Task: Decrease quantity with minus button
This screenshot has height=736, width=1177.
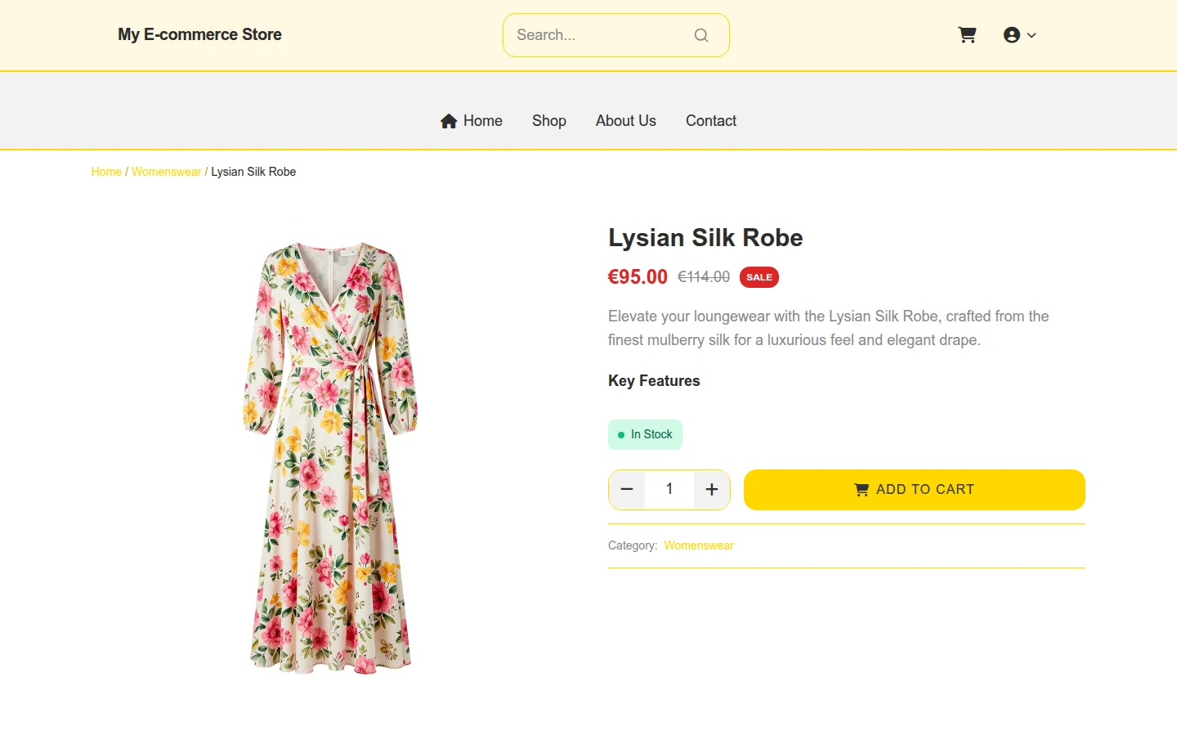Action: (627, 490)
